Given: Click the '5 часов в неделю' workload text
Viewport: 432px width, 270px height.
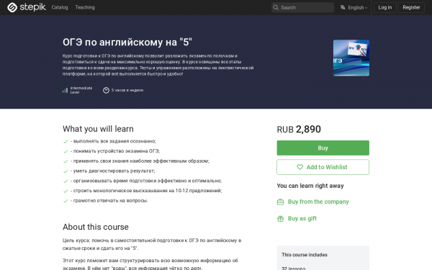Looking at the screenshot, I should point(127,90).
